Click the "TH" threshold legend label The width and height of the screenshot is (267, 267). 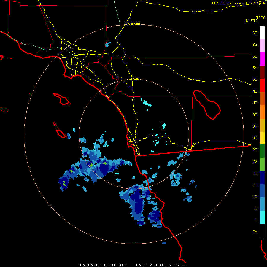(x=255, y=232)
